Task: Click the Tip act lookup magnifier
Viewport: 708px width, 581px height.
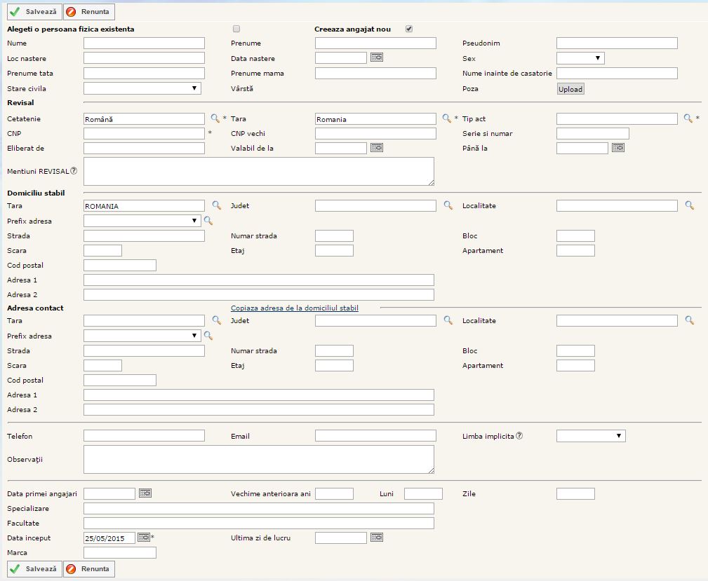Action: [688, 118]
